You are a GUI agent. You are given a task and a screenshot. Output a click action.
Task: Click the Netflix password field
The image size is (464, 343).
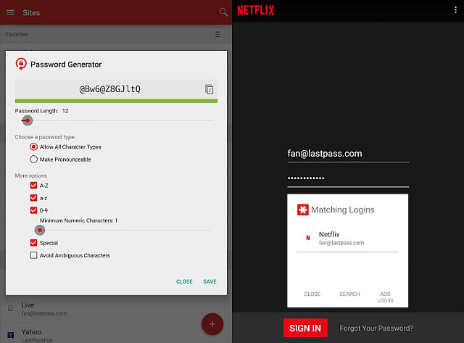[348, 178]
